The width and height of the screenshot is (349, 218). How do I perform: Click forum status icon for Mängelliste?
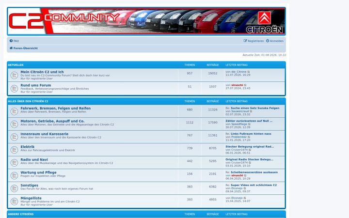(14, 202)
